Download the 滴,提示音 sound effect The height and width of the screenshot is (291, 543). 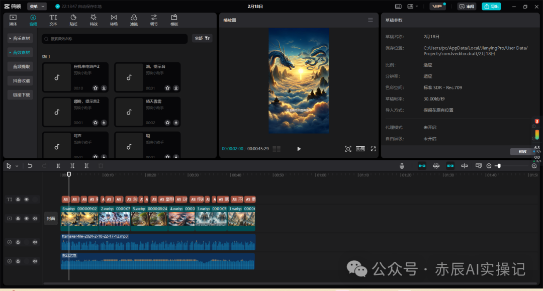coord(176,88)
